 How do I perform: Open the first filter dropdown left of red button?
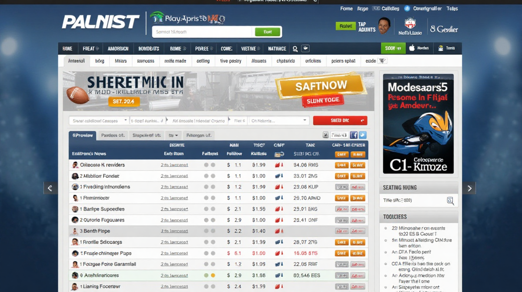click(x=99, y=121)
